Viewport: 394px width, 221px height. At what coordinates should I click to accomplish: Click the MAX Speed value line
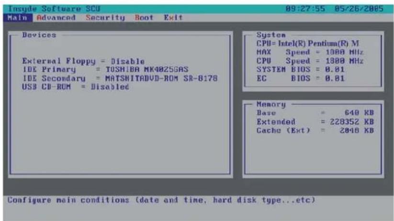click(x=310, y=52)
